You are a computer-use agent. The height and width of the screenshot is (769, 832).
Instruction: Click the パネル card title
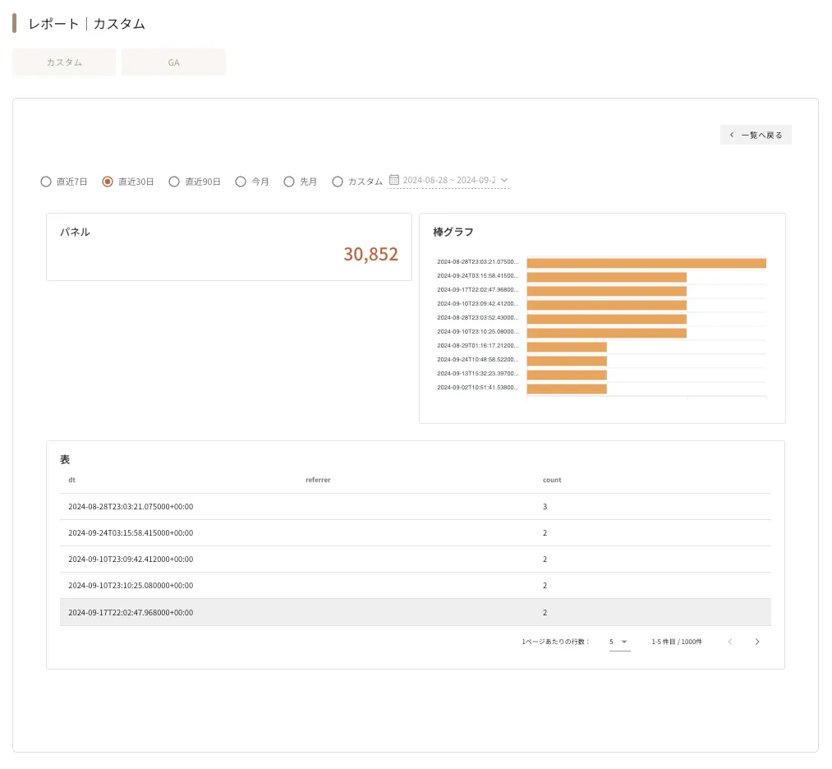75,232
